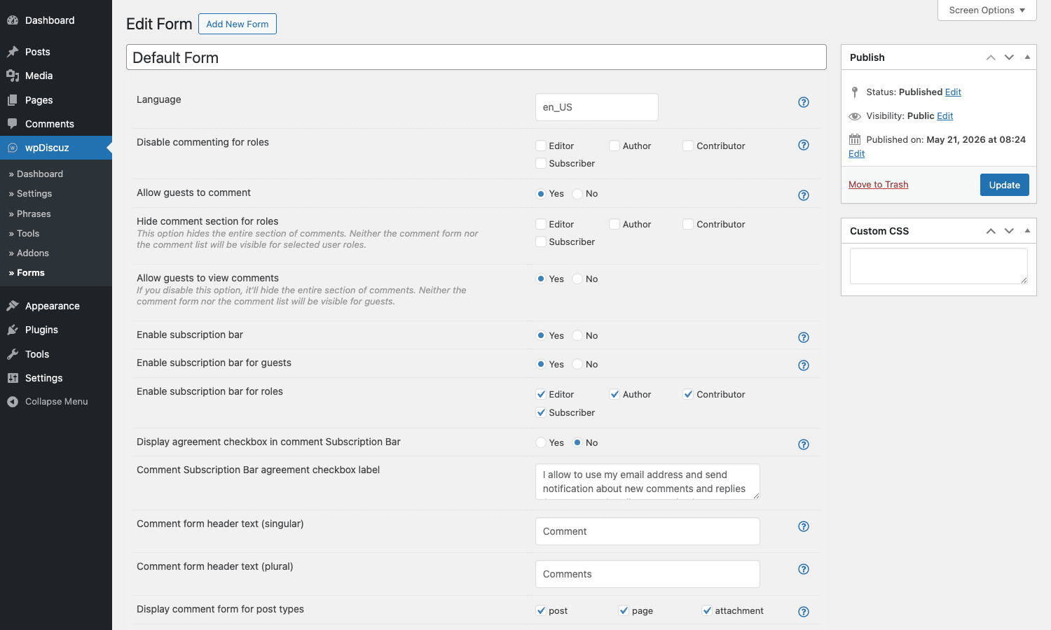This screenshot has width=1051, height=630.
Task: Select Yes for Display agreement checkbox option
Action: click(x=541, y=442)
